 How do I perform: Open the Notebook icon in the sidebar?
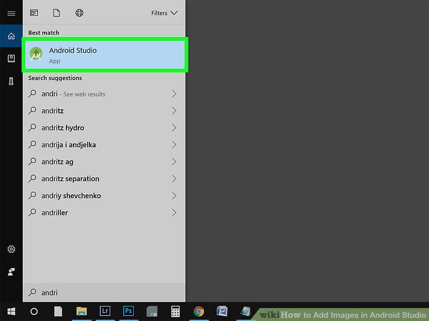(11, 58)
